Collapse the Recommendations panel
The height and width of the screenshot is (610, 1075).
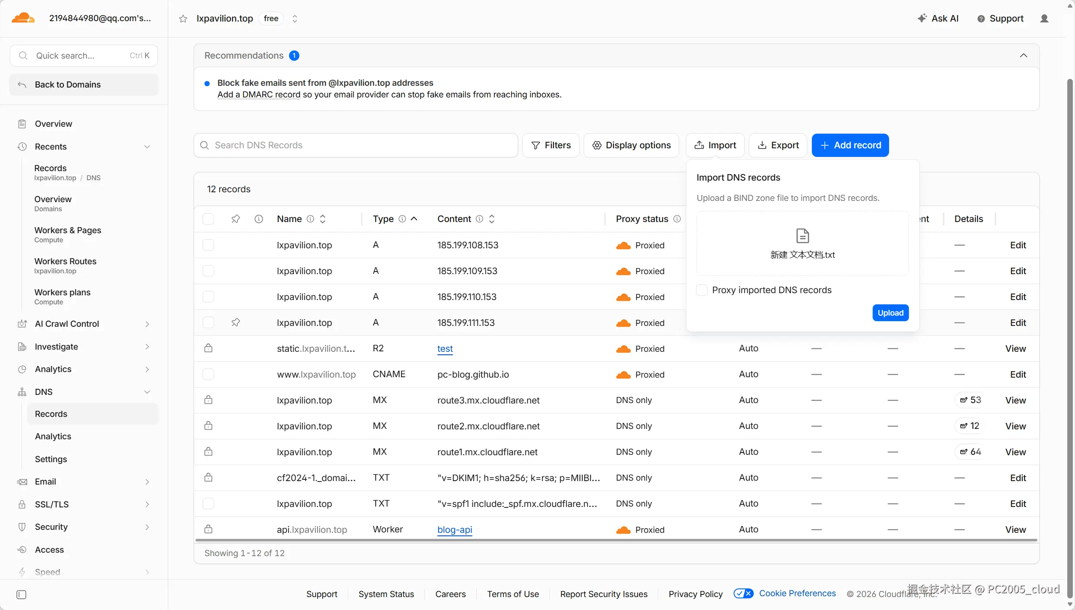[x=1024, y=56]
